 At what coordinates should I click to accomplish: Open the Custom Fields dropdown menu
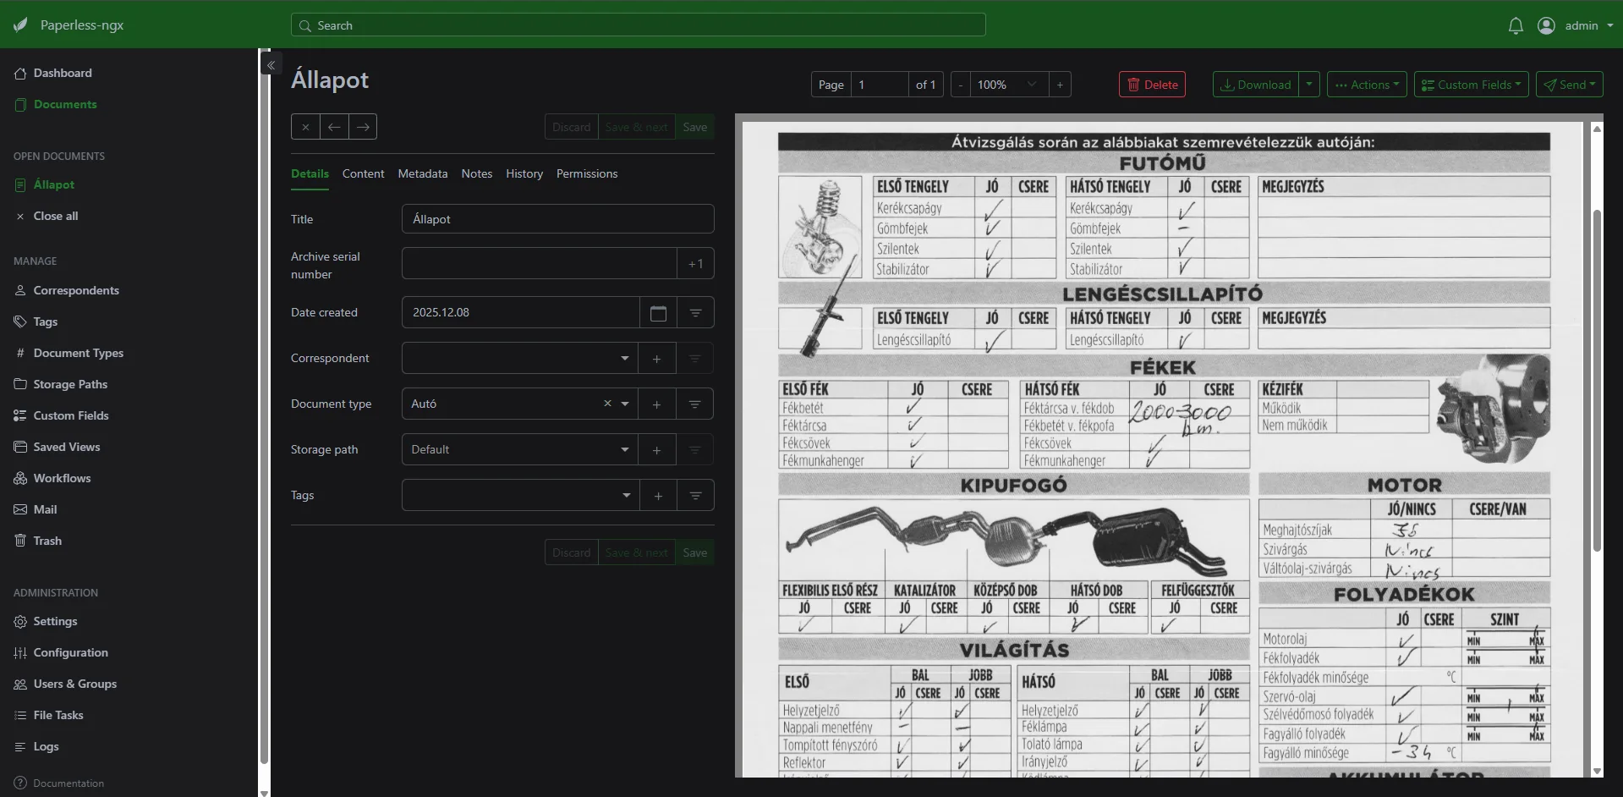tap(1472, 85)
